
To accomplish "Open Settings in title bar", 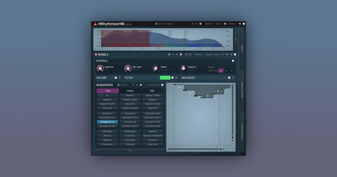I will point(232,24).
